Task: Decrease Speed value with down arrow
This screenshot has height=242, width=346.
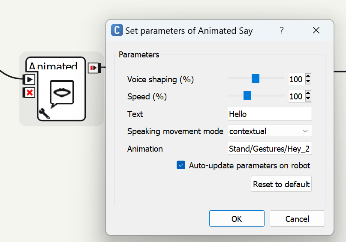Action: click(x=308, y=99)
